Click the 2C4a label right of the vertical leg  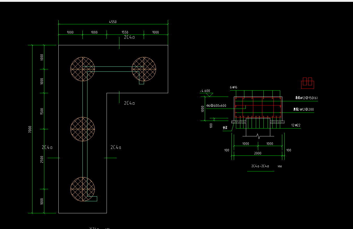(116, 147)
